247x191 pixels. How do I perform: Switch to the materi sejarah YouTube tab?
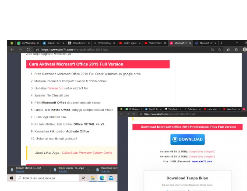click(x=130, y=43)
